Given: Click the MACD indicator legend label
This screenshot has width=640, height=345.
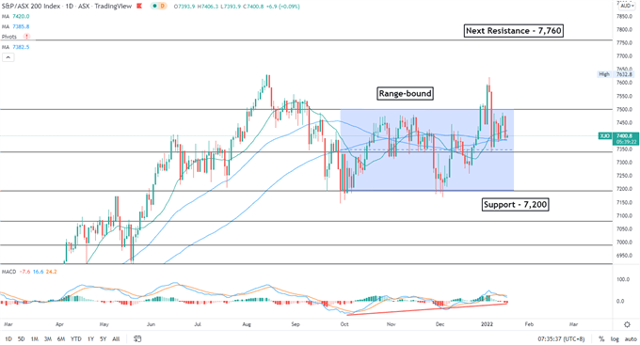Looking at the screenshot, I should pyautogui.click(x=8, y=272).
